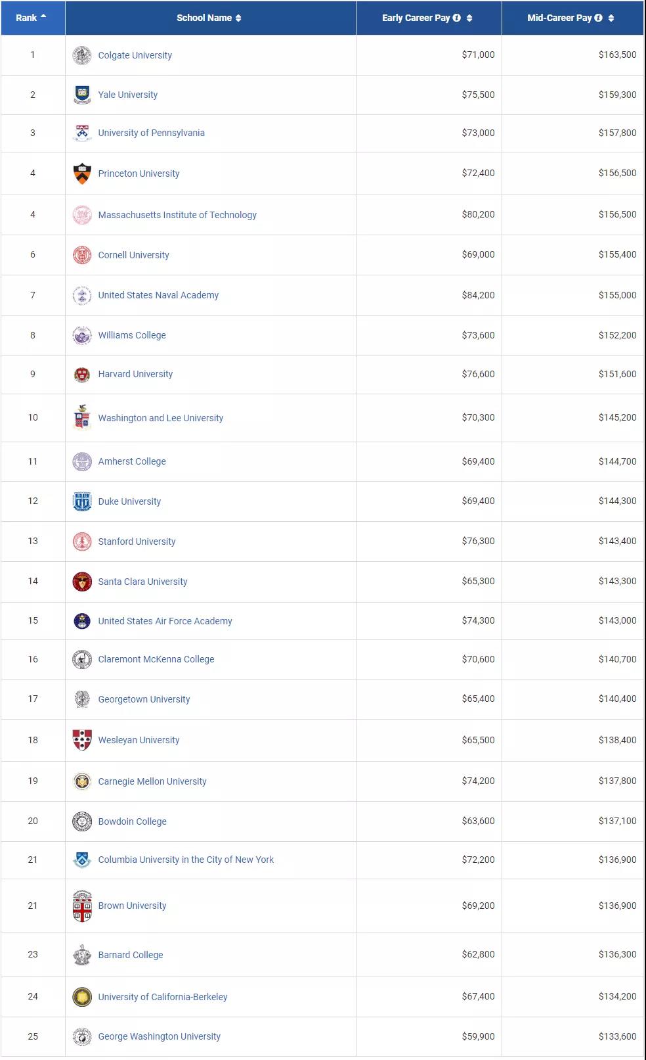
Task: Open the Massachusetts Institute of Technology link
Action: click(177, 215)
